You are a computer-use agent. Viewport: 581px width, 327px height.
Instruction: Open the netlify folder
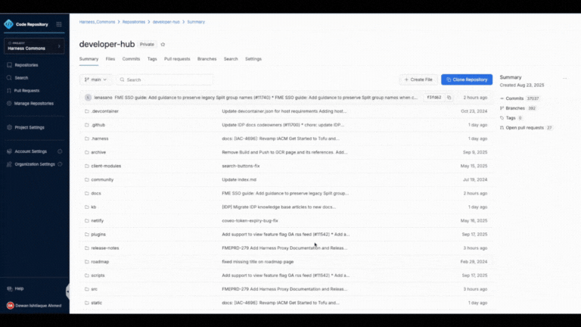point(98,220)
